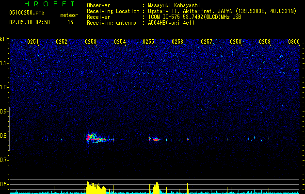Click the gray vertical bar beside 0.8 kHz
This screenshot has width=305, height=194.
(9, 129)
